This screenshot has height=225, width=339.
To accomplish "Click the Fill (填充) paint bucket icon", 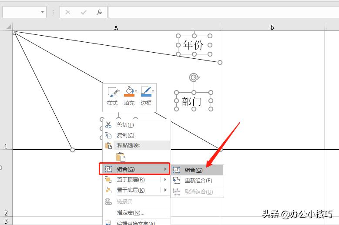I will (x=129, y=91).
